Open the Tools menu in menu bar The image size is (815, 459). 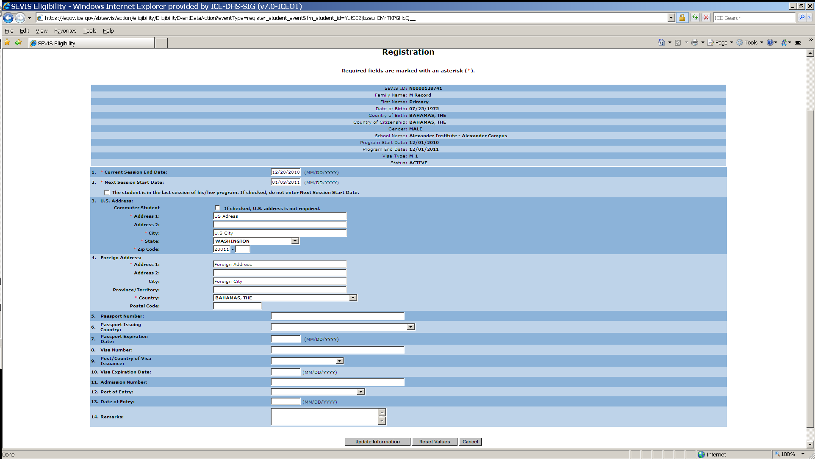point(89,30)
